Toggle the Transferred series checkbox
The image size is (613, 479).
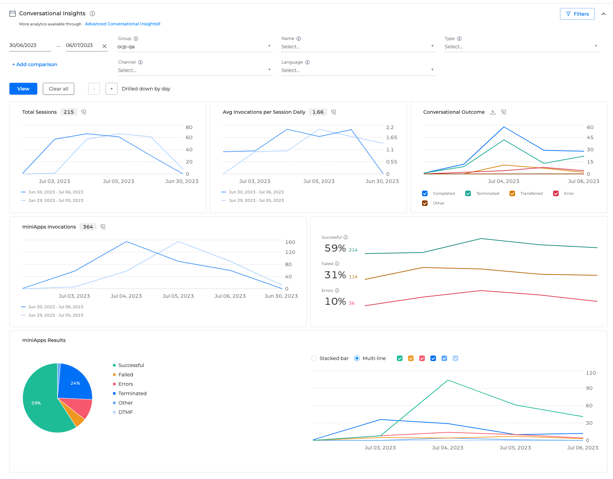[x=512, y=193]
